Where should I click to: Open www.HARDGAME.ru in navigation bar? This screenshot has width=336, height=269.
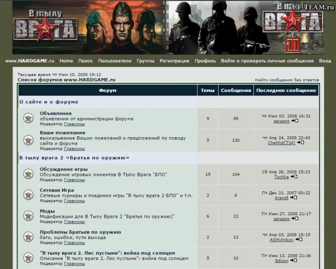pyautogui.click(x=30, y=61)
